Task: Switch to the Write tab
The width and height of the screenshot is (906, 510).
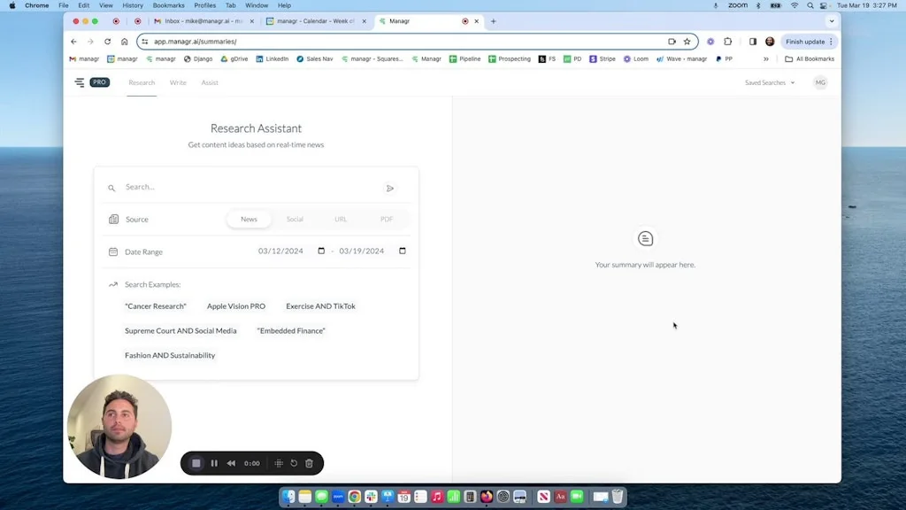Action: coord(177,82)
